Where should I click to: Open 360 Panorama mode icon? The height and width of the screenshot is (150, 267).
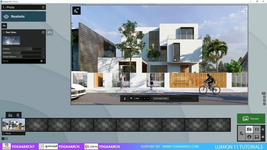249,137
